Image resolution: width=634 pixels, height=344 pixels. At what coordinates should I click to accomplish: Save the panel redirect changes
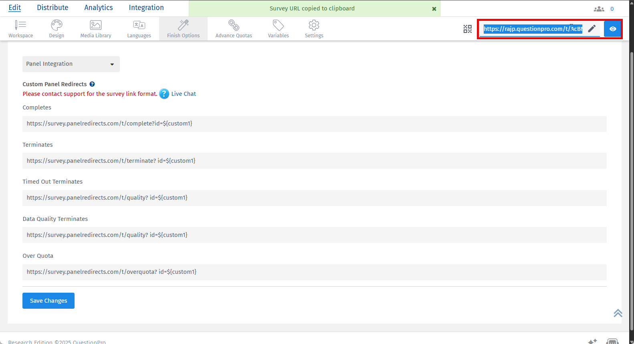[x=48, y=301]
